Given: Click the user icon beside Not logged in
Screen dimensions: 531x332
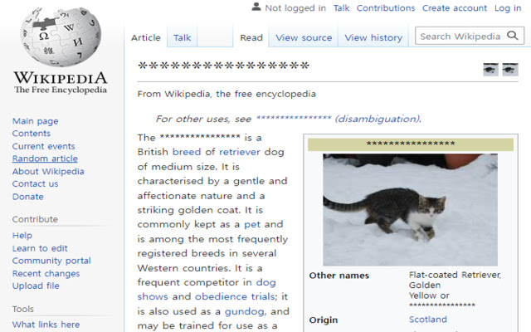Looking at the screenshot, I should pyautogui.click(x=256, y=7).
